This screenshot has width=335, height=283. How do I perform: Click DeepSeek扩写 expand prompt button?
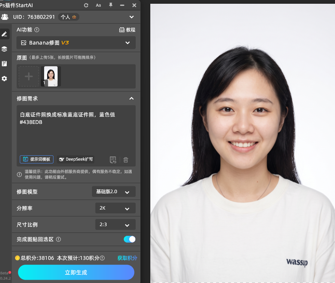point(76,159)
